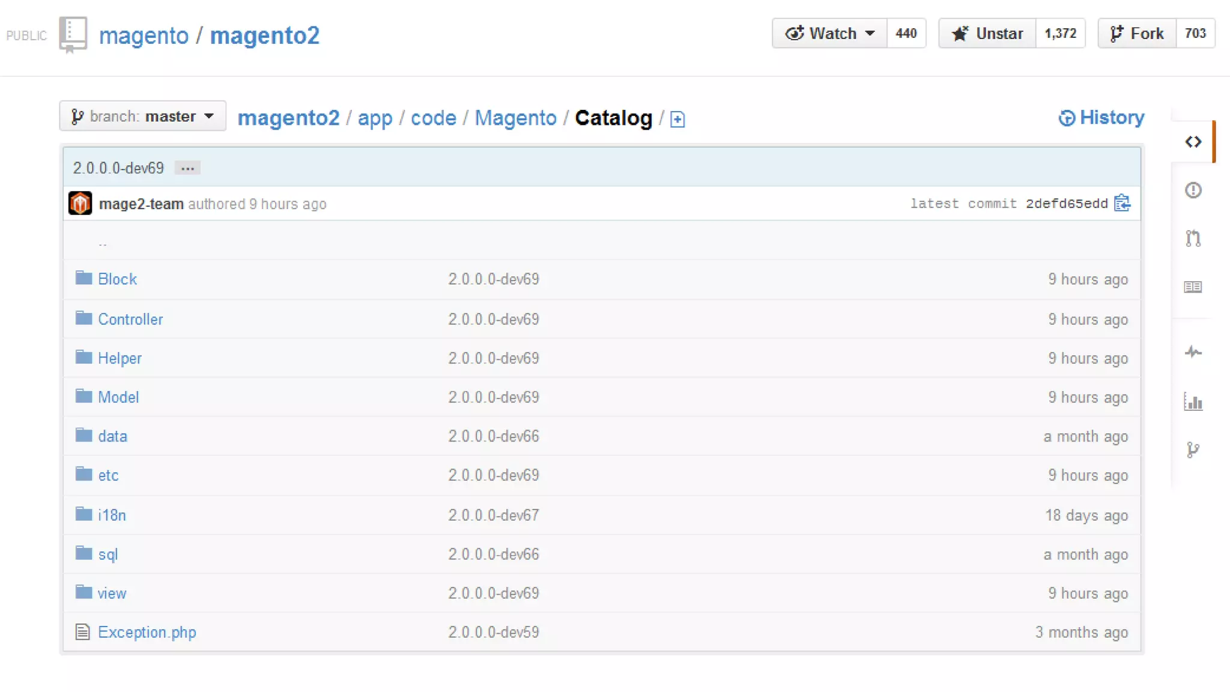Navigate to code in breadcrumb
This screenshot has width=1230, height=692.
[x=433, y=118]
